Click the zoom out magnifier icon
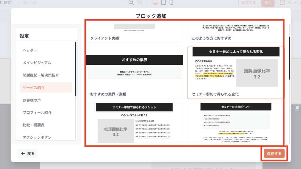 point(131,2)
